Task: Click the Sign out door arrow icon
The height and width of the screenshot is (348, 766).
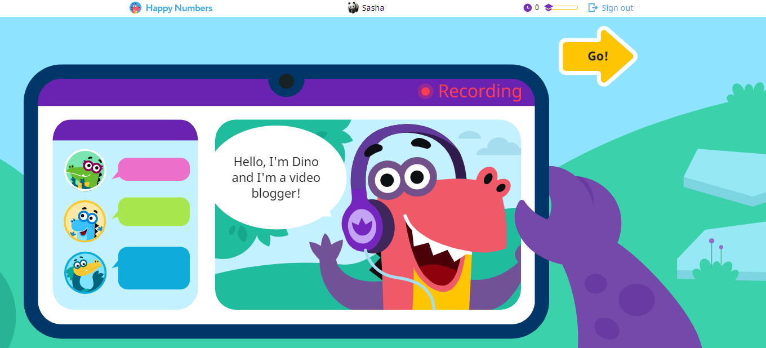Action: [593, 8]
